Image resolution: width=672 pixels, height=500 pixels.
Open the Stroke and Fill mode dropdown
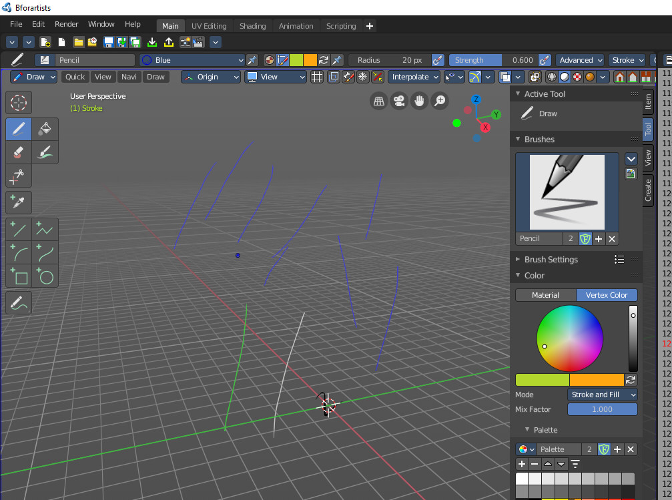coord(602,395)
